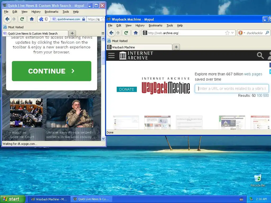Click keyboard icon in system tray

[x=241, y=199]
